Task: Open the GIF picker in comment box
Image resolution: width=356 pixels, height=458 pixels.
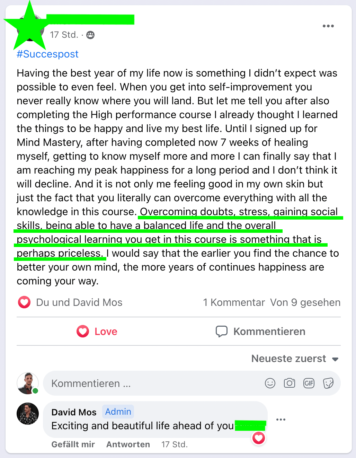Action: (309, 383)
